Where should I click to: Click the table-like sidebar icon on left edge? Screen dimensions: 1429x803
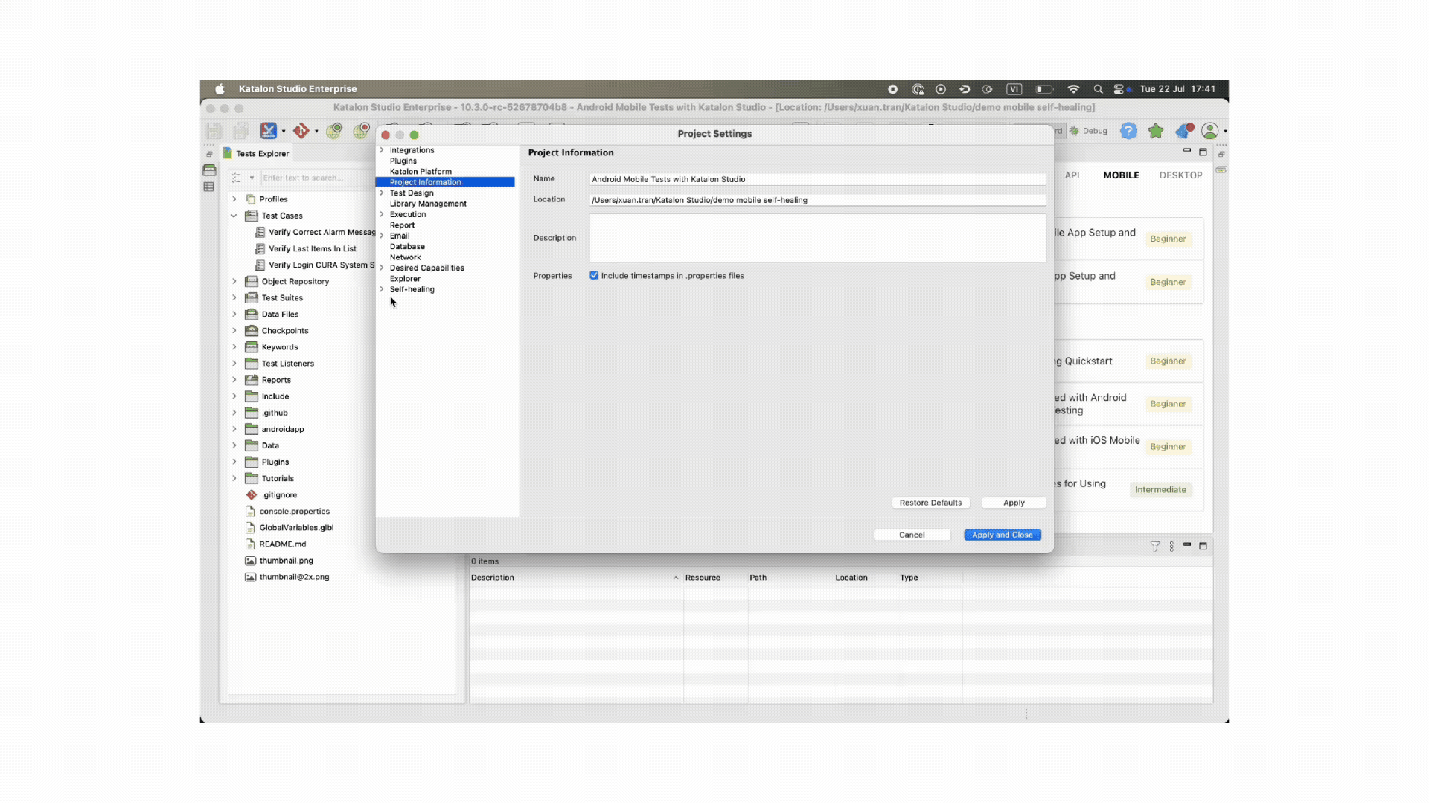click(x=209, y=187)
